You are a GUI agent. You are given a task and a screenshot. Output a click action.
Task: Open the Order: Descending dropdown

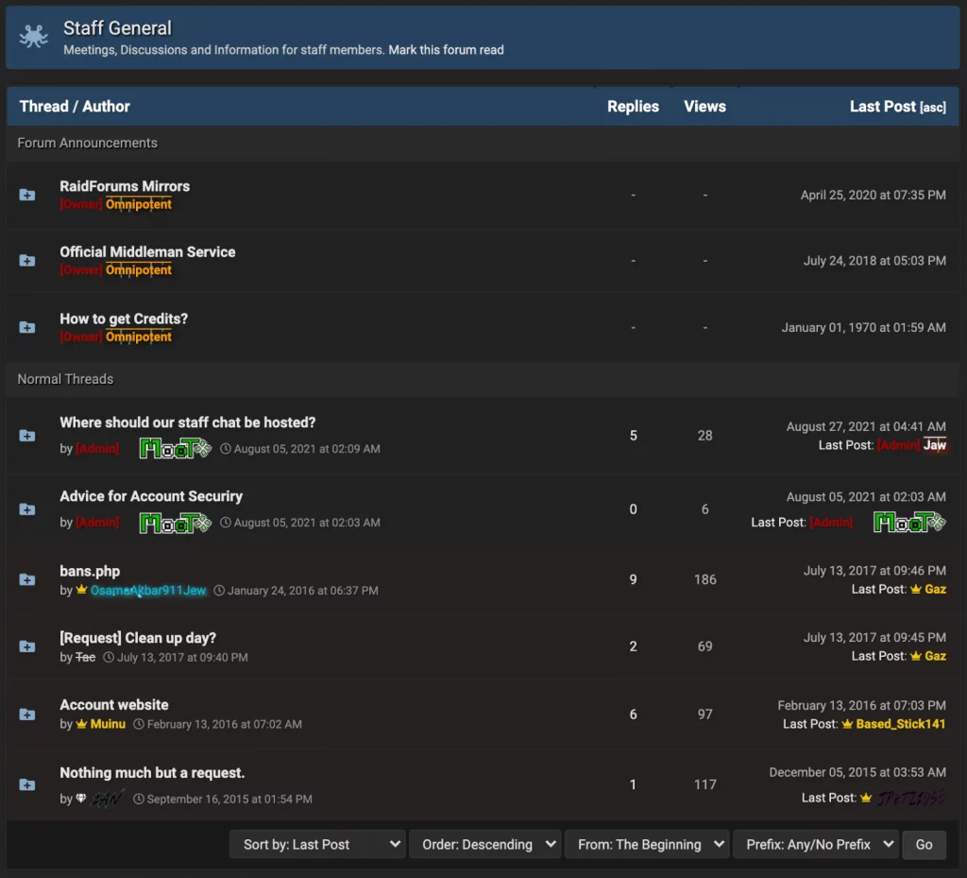point(485,844)
